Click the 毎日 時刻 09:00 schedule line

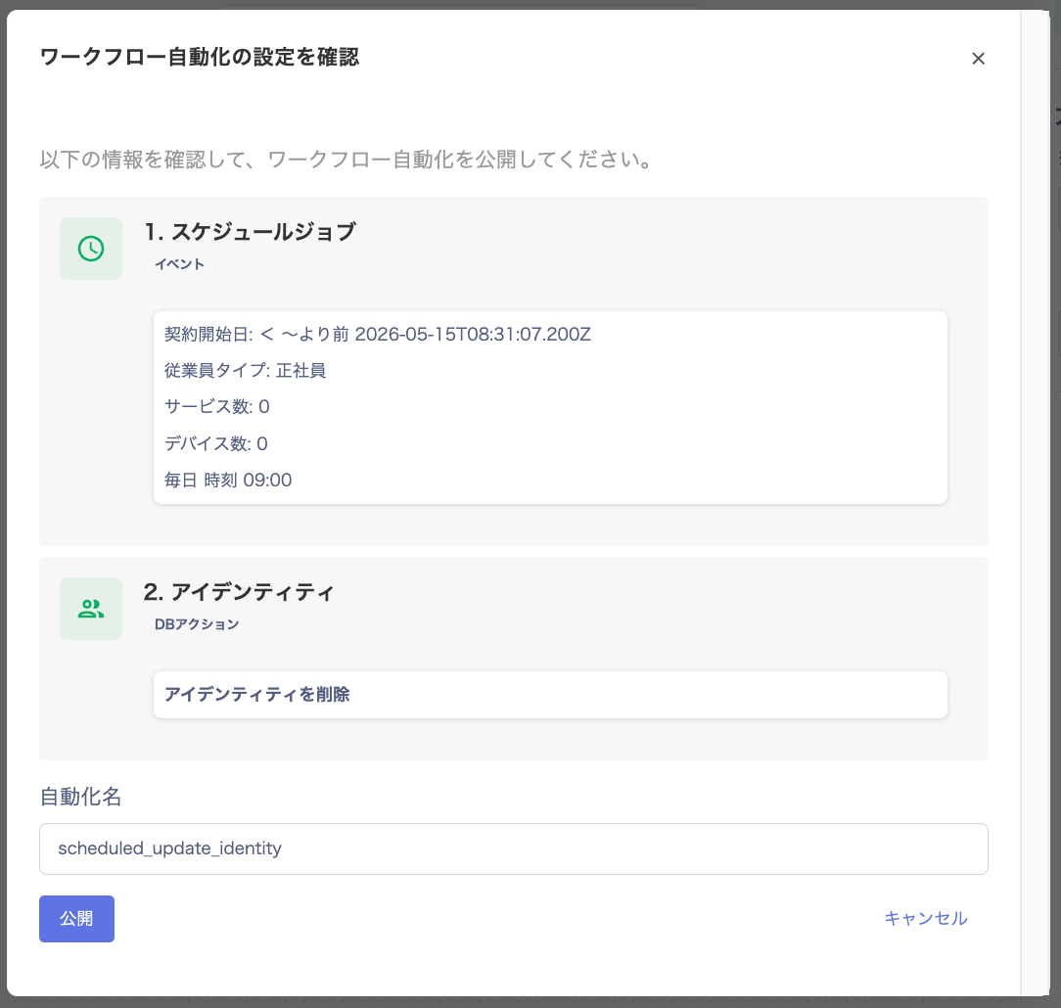pyautogui.click(x=228, y=481)
